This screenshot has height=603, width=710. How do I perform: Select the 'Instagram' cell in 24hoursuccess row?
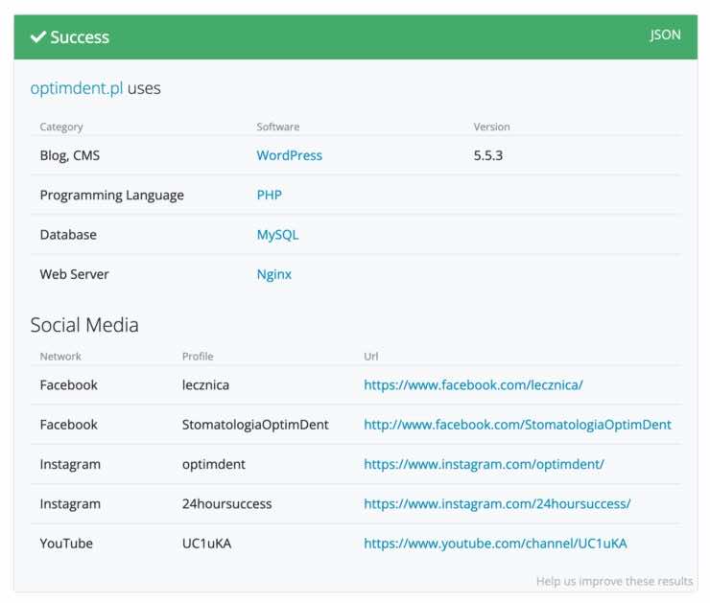click(70, 504)
